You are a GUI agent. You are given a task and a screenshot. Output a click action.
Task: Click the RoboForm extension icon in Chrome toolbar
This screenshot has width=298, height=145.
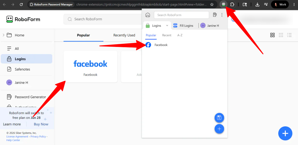[x=224, y=4]
